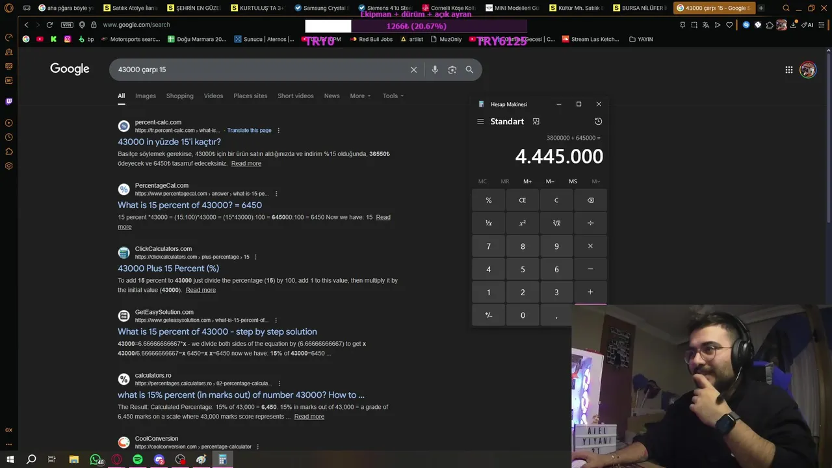Image resolution: width=832 pixels, height=468 pixels.
Task: Click the reciprocal 1/x key
Action: click(x=489, y=223)
